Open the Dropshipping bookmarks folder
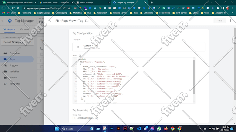Image resolution: width=236 pixels, height=132 pixels. (60, 13)
